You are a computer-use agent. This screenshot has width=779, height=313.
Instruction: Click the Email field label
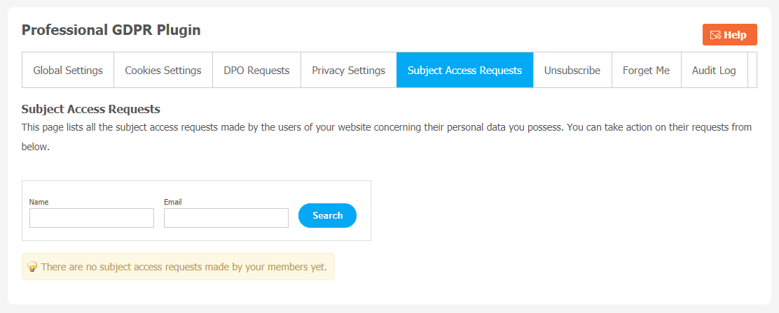tap(173, 202)
